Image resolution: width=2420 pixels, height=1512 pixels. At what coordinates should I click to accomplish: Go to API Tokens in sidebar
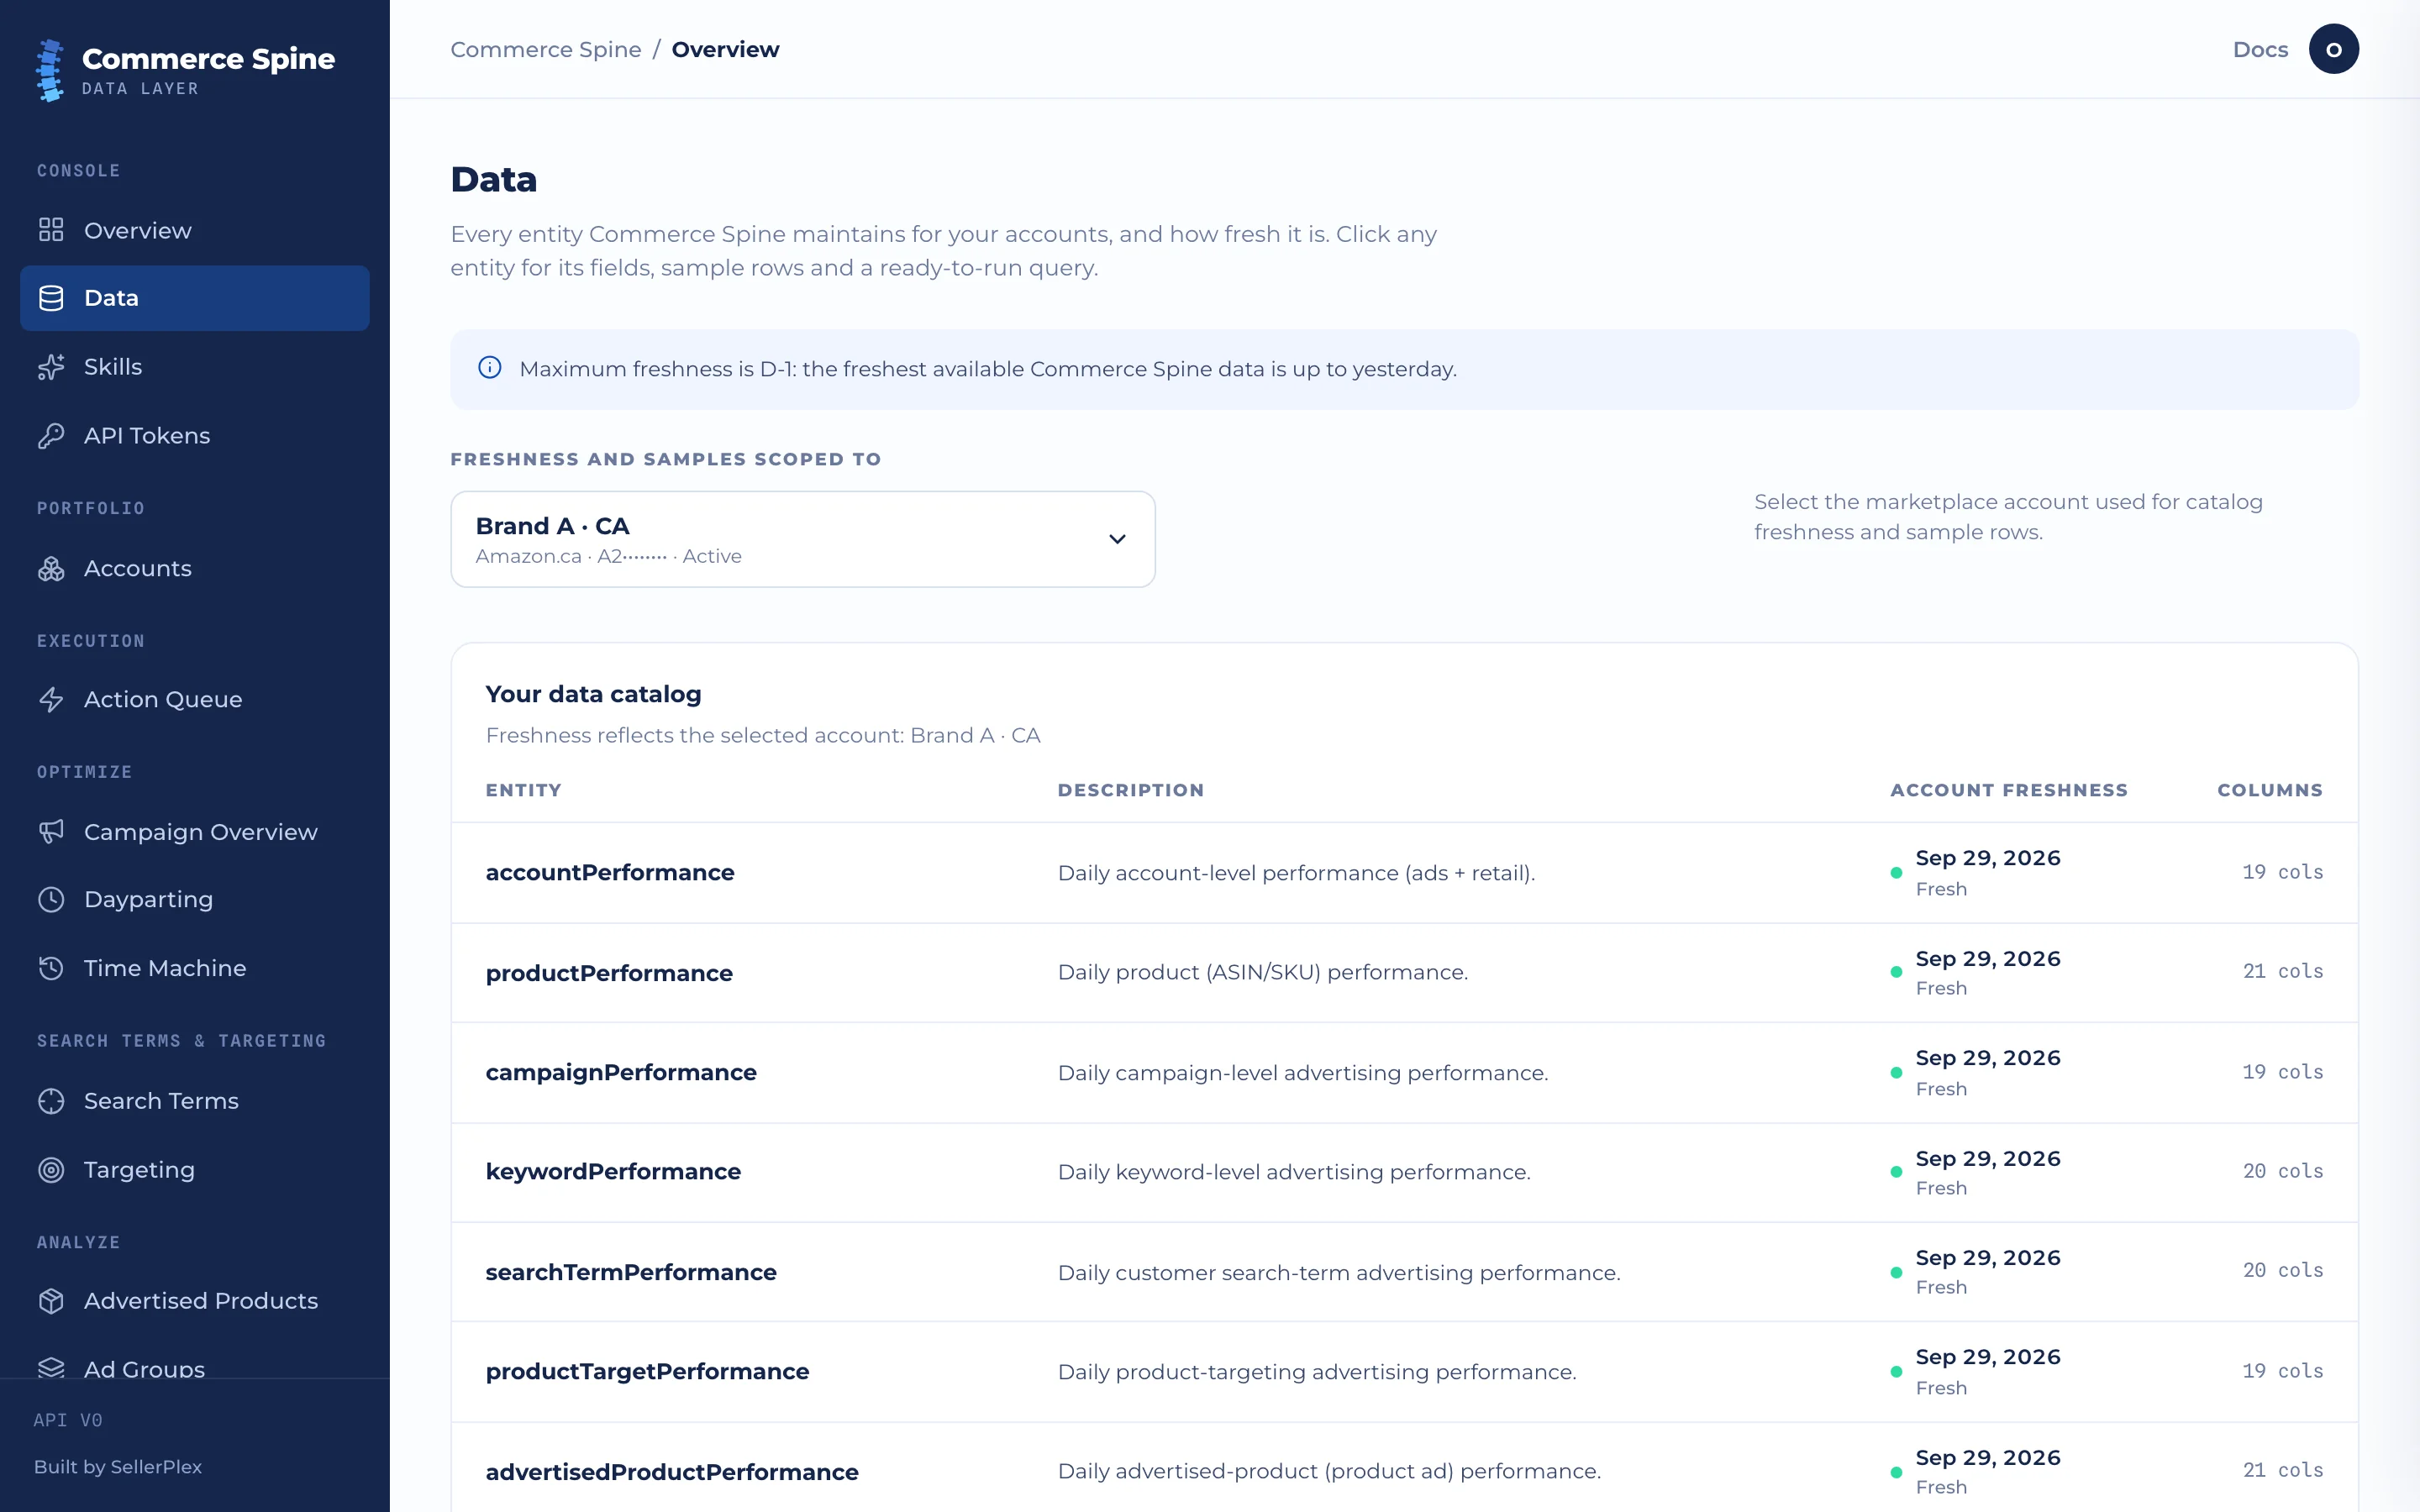[x=195, y=436]
